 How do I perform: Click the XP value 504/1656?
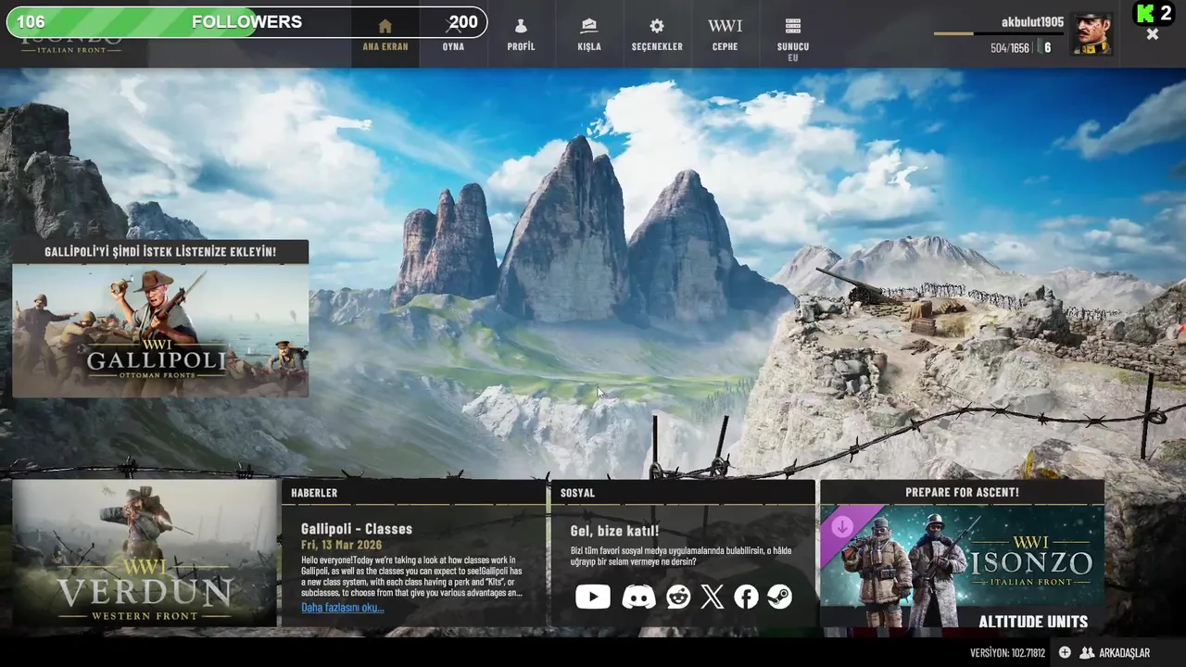click(x=1010, y=48)
